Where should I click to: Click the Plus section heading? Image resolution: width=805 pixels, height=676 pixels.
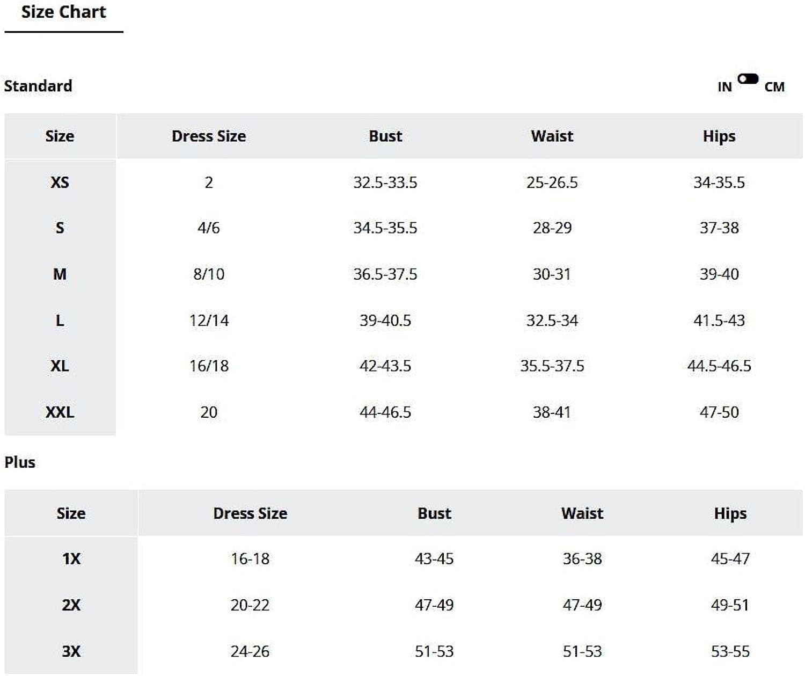20,462
